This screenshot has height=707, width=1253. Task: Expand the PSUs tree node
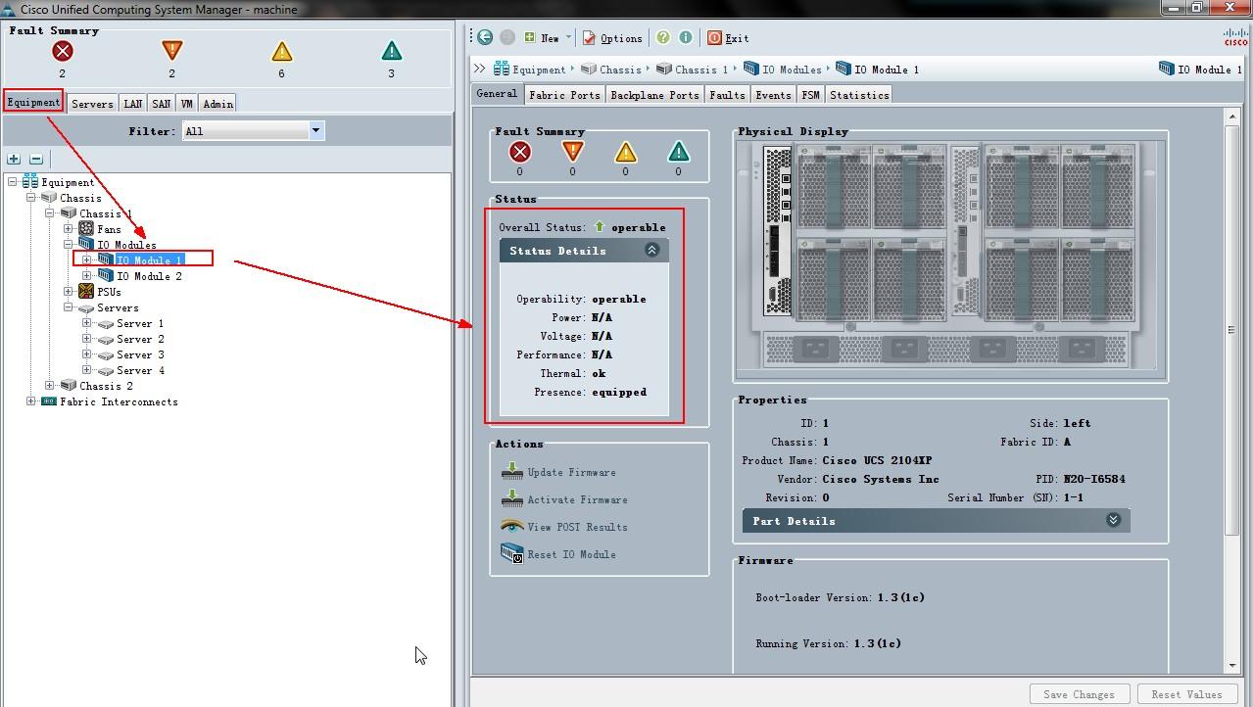coord(69,292)
